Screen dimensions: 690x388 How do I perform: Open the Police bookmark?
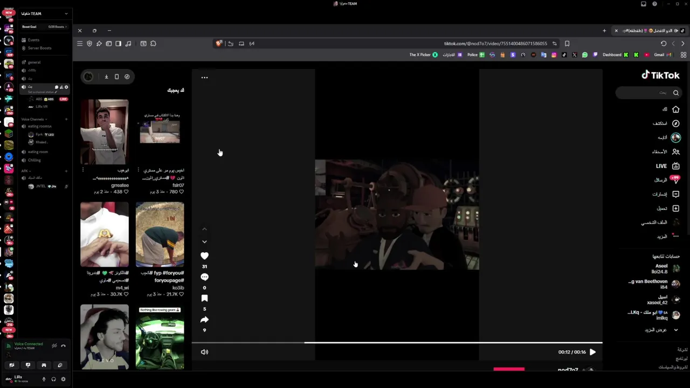tap(475, 55)
